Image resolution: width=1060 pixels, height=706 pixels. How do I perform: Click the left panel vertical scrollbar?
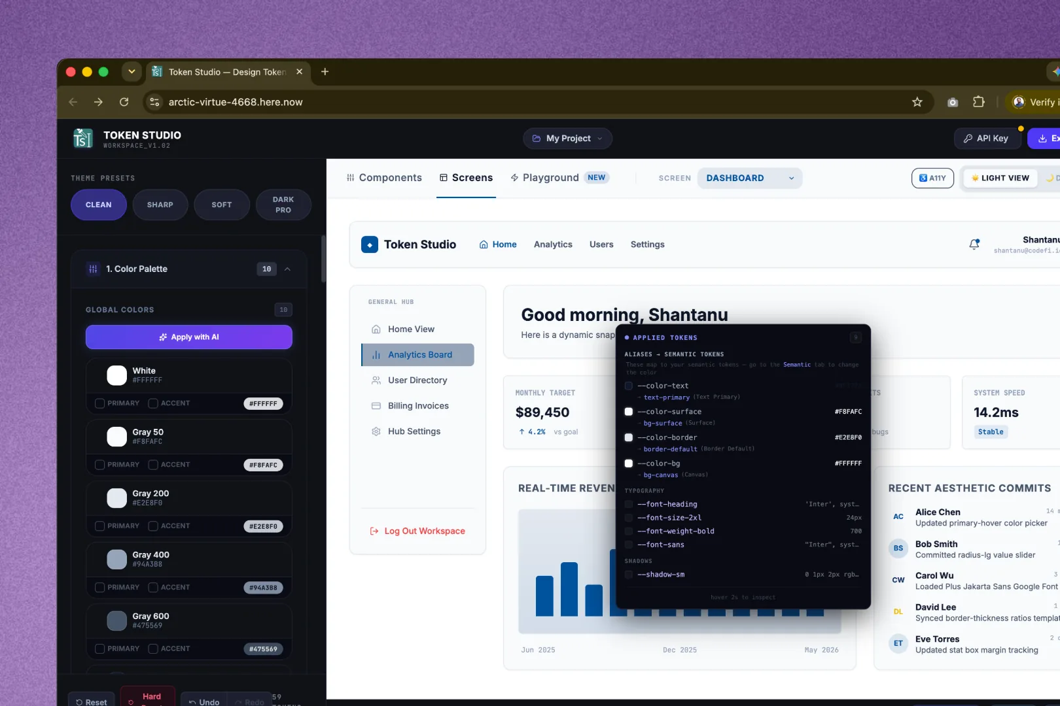click(323, 260)
